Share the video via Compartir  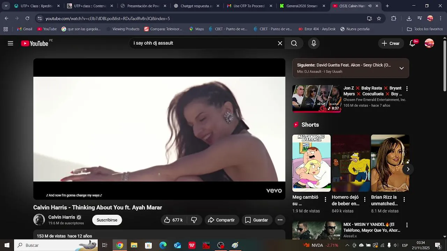coord(221,220)
